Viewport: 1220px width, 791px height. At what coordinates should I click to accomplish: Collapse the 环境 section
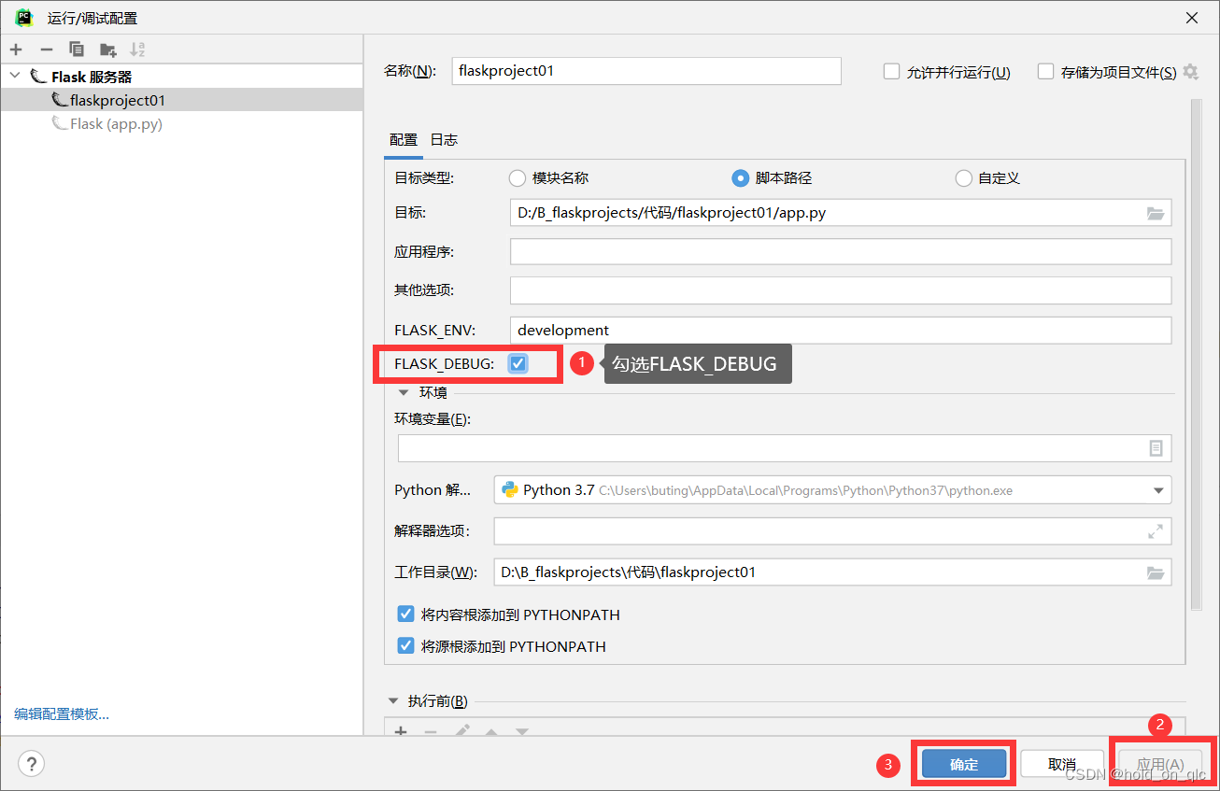pos(404,393)
